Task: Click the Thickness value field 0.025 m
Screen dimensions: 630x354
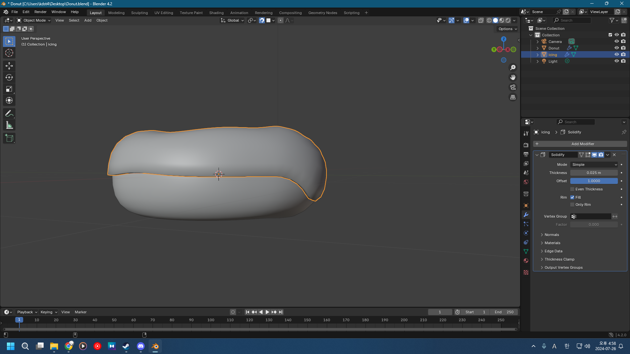Action: [594, 173]
